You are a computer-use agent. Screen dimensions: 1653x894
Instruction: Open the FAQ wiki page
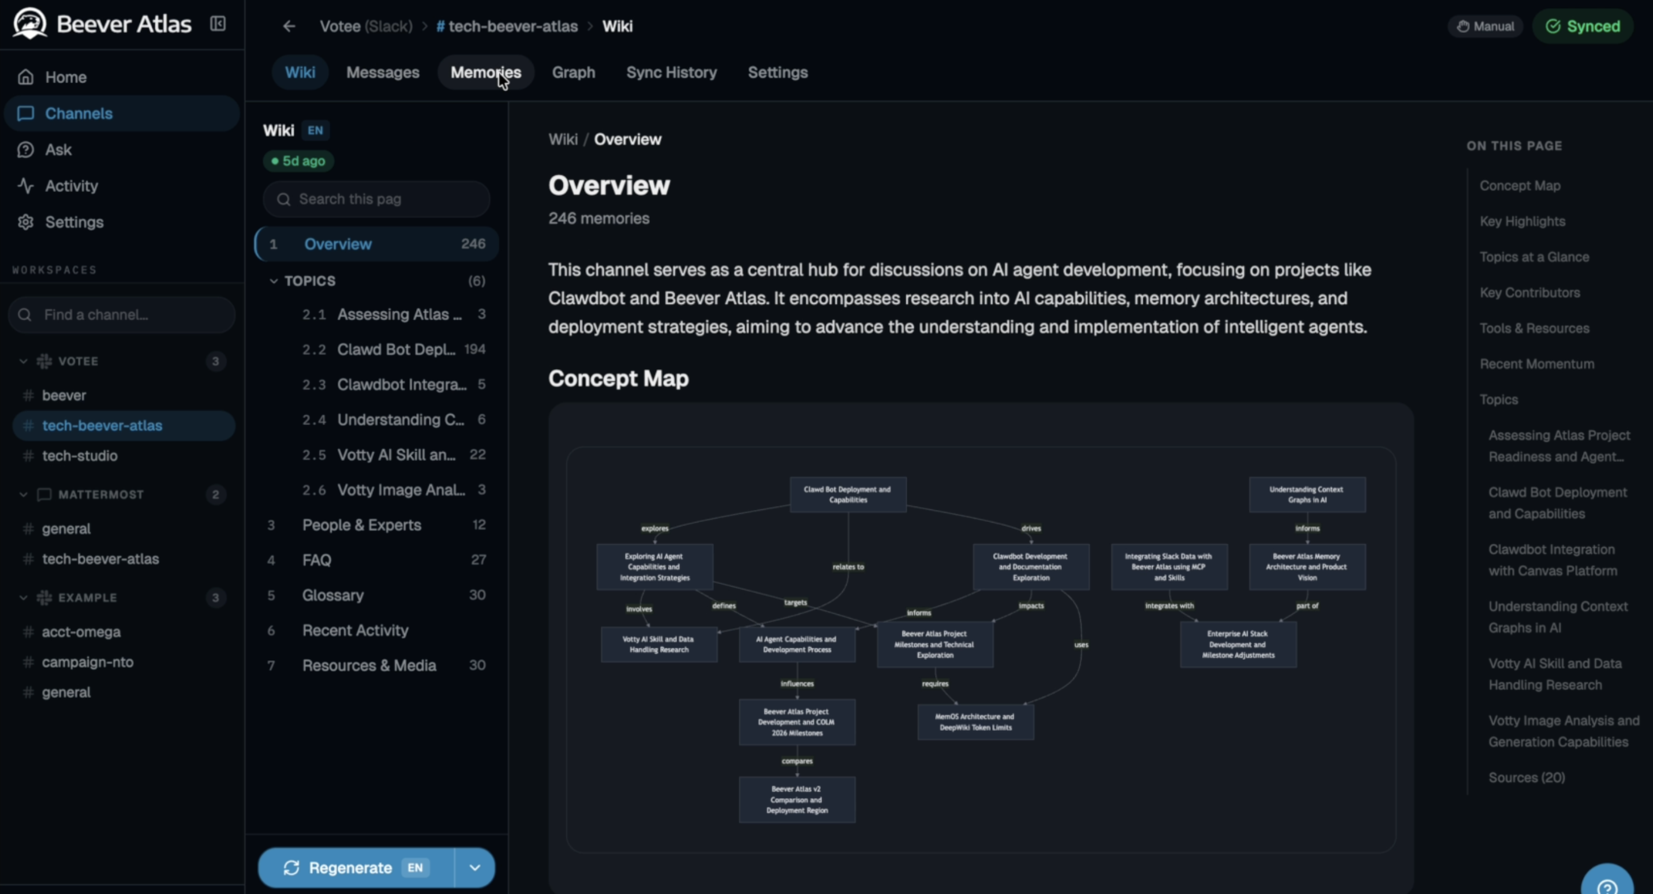point(377,560)
